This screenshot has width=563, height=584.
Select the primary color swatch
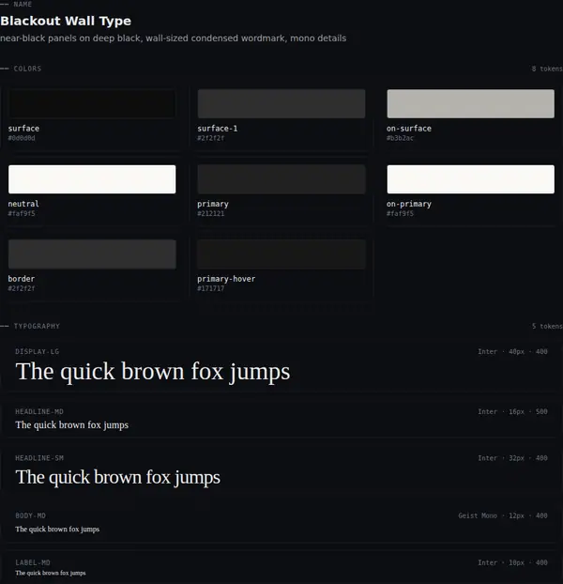(281, 179)
